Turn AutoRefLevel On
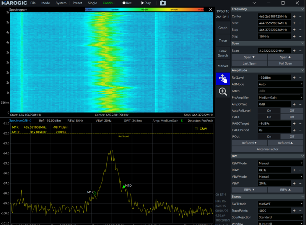Image resolution: width=306 pixels, height=225 pixels. coord(269,111)
